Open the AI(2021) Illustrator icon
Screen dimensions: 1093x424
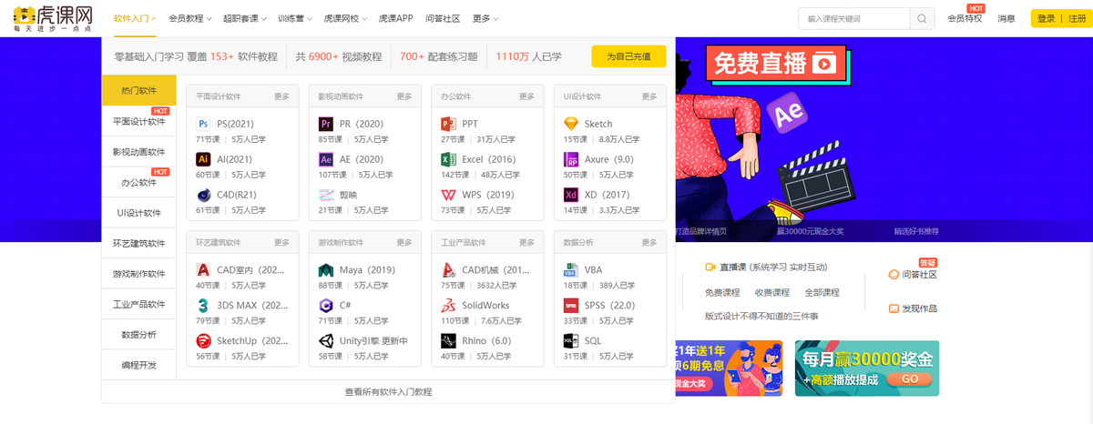[x=203, y=159]
